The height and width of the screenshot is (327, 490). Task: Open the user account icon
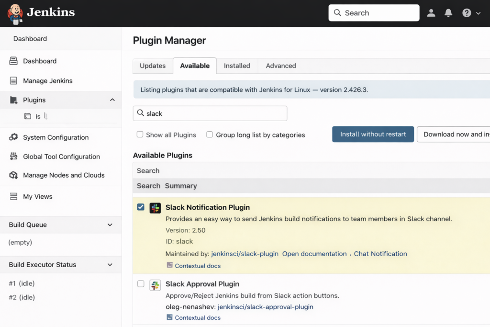(x=431, y=13)
